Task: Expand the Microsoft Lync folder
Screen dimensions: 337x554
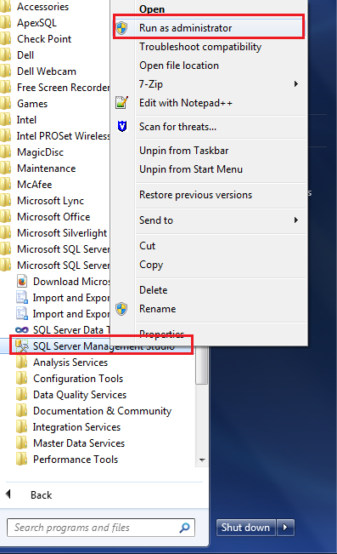Action: click(50, 201)
